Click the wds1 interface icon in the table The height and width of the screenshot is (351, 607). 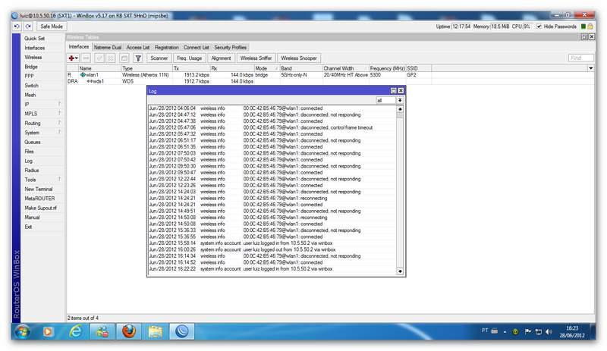pyautogui.click(x=90, y=81)
